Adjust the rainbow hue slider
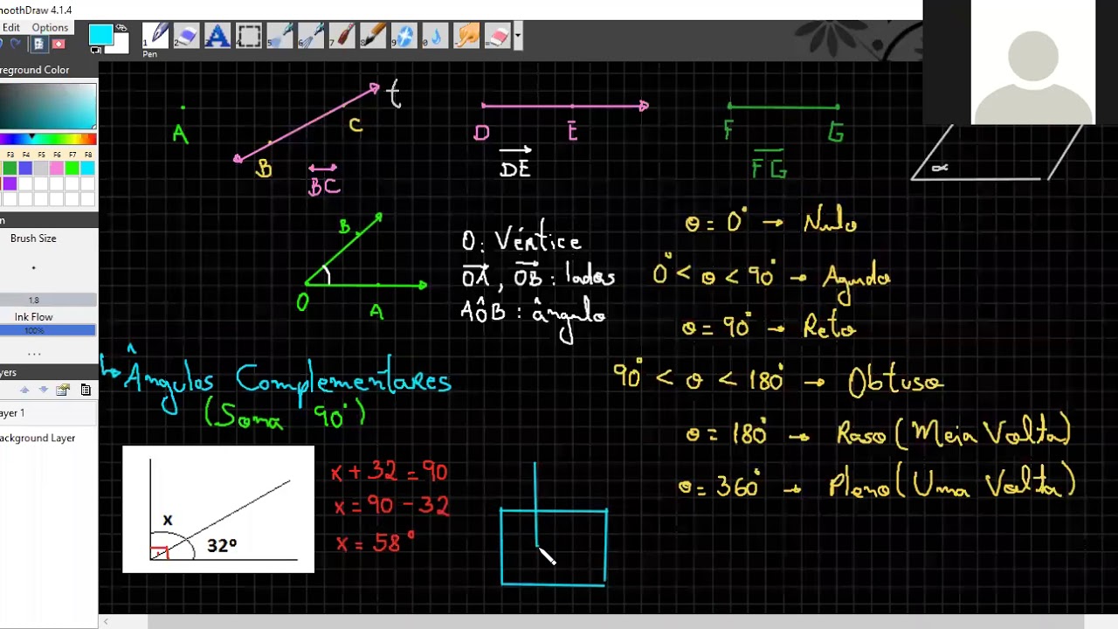This screenshot has height=629, width=1118. (48, 139)
